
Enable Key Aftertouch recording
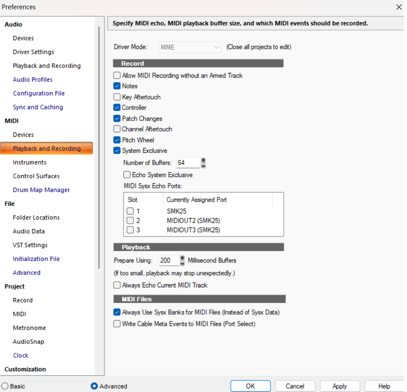pyautogui.click(x=117, y=97)
